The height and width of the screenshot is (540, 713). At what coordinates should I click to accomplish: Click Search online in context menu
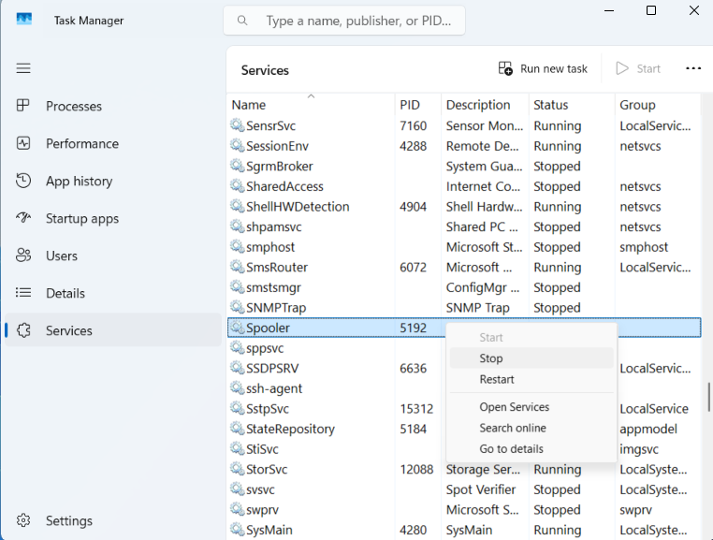click(513, 428)
